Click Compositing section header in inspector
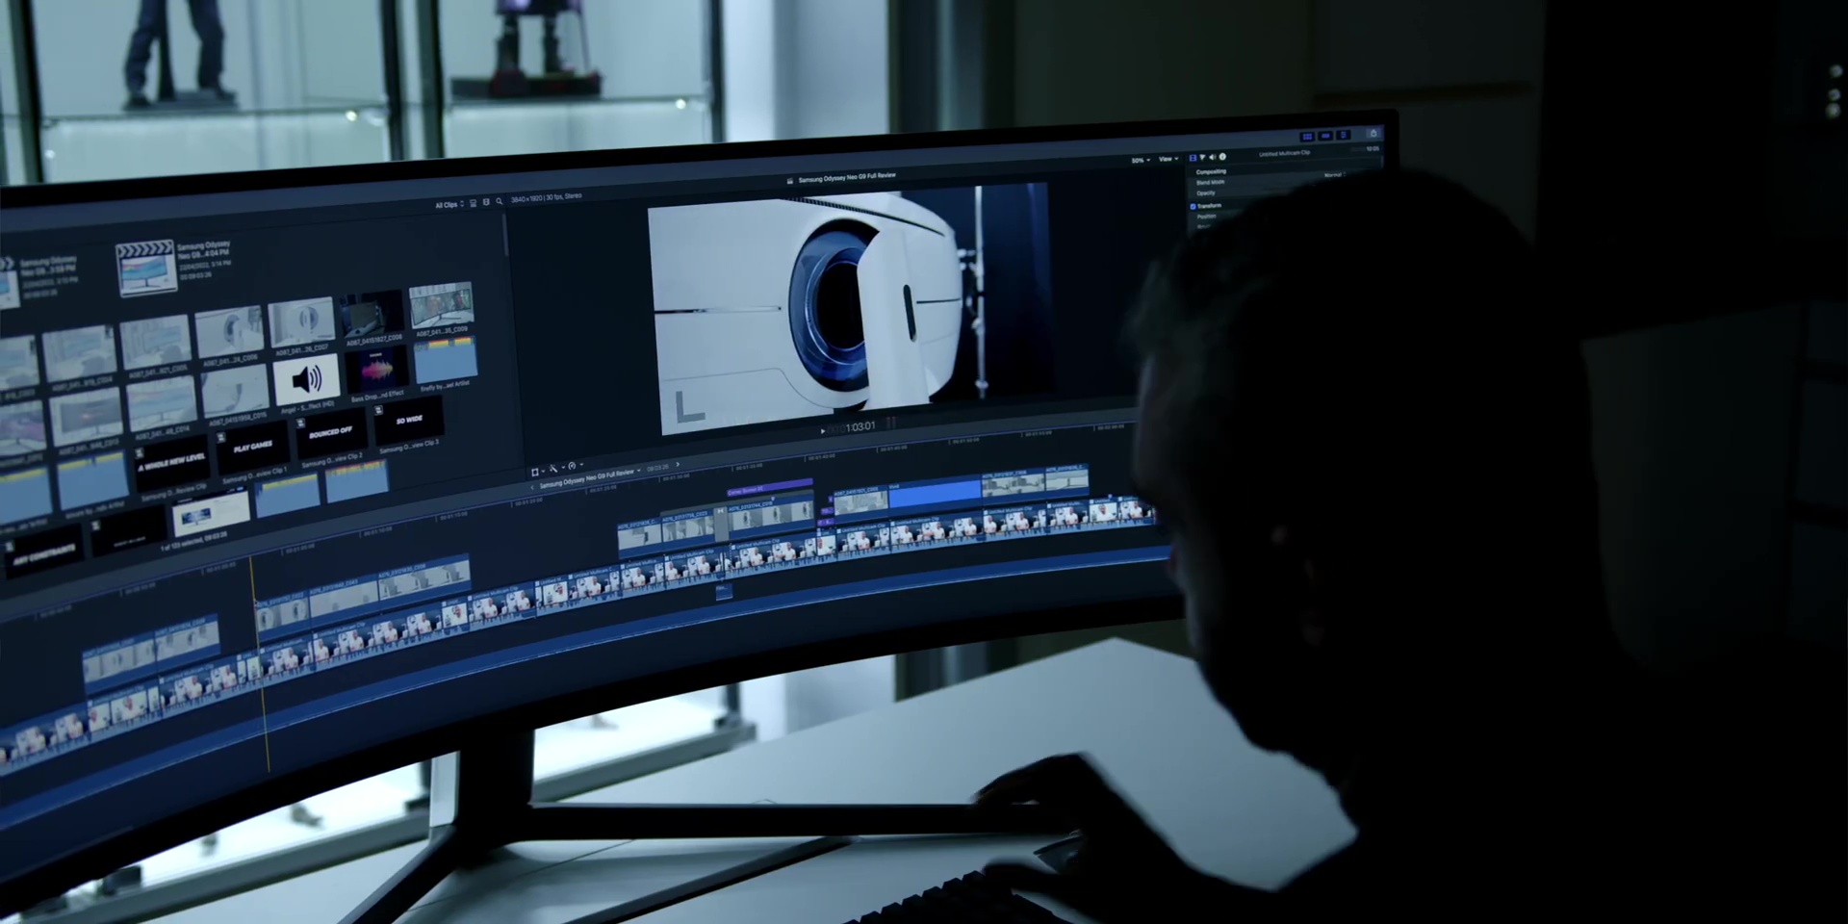 coord(1211,172)
